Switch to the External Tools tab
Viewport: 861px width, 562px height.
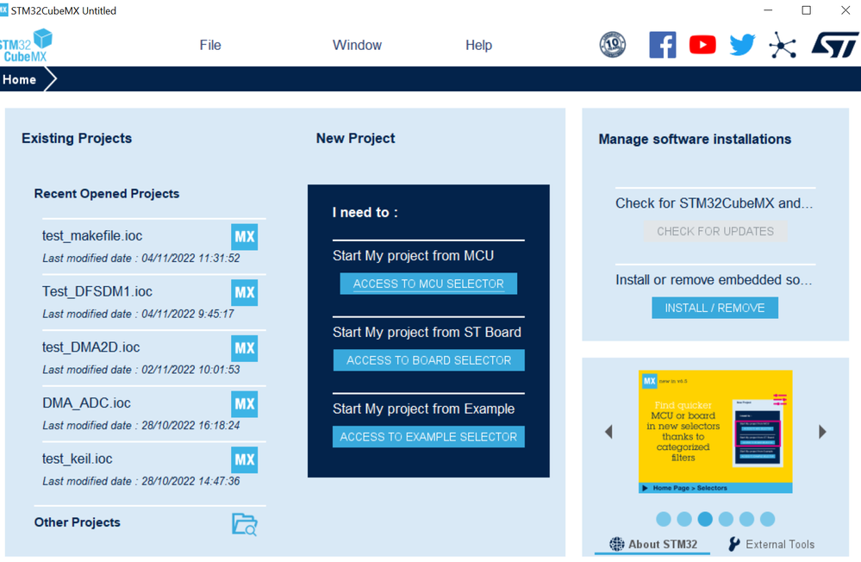pyautogui.click(x=771, y=544)
